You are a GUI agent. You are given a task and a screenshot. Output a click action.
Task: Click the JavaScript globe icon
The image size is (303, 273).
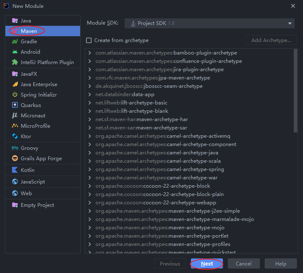pyautogui.click(x=15, y=181)
